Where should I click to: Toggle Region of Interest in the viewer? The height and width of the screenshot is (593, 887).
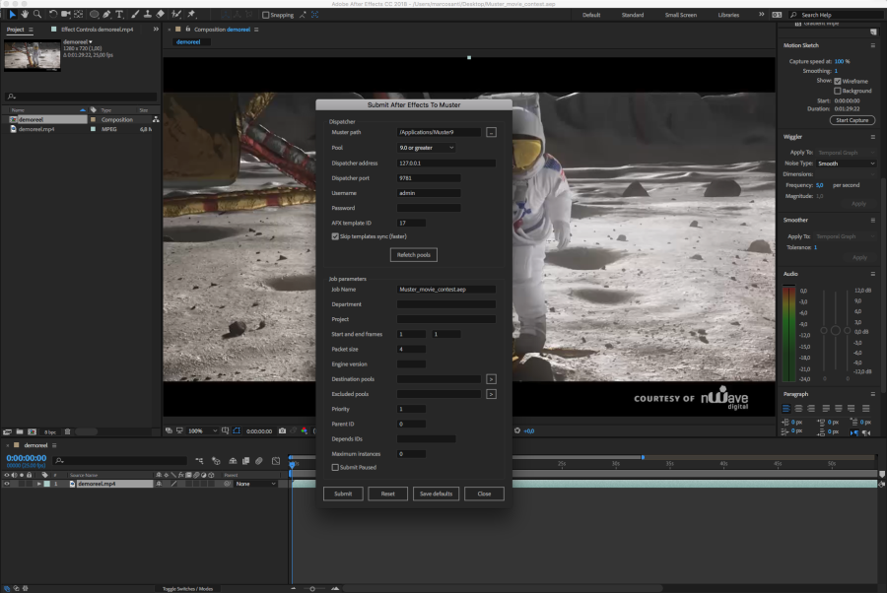pyautogui.click(x=237, y=430)
